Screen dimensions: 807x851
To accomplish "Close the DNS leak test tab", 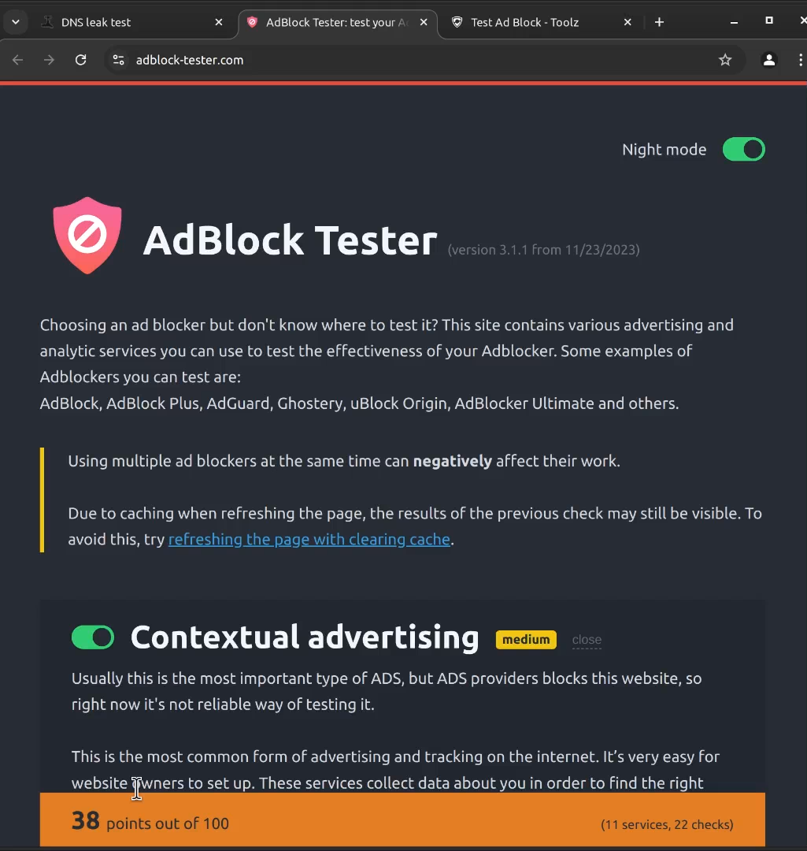I will (219, 22).
